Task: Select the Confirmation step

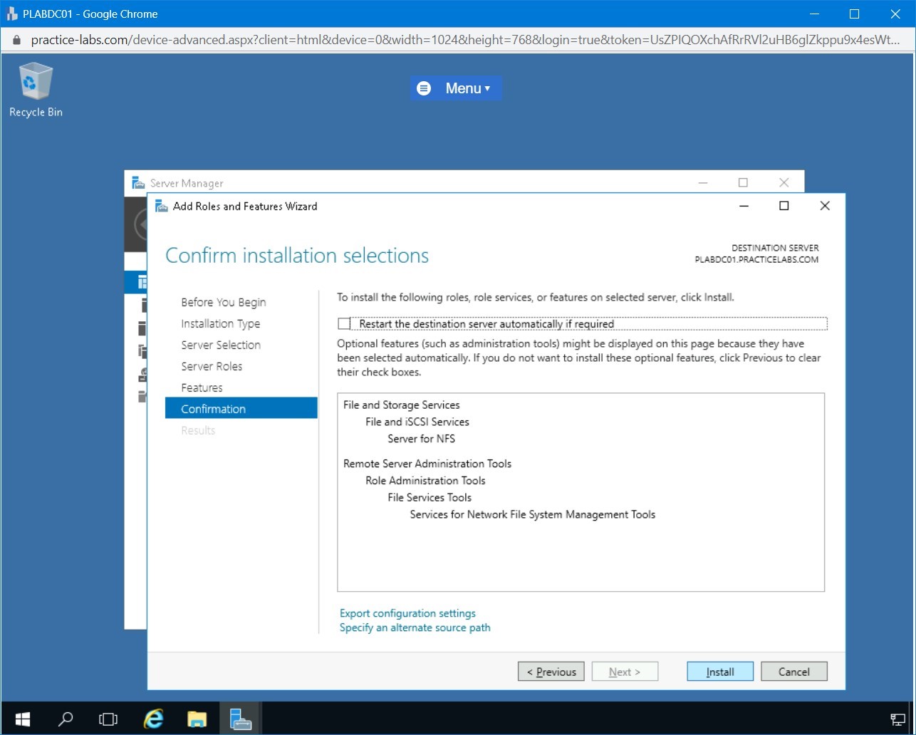Action: pyautogui.click(x=241, y=408)
